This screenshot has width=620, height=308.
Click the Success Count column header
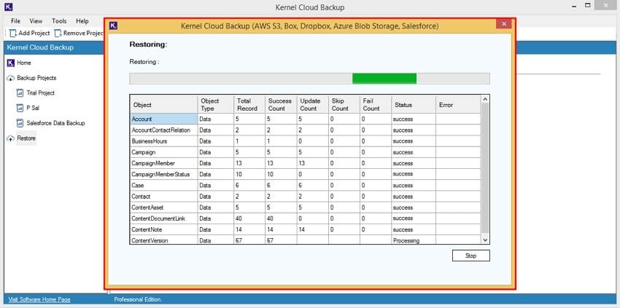(281, 105)
